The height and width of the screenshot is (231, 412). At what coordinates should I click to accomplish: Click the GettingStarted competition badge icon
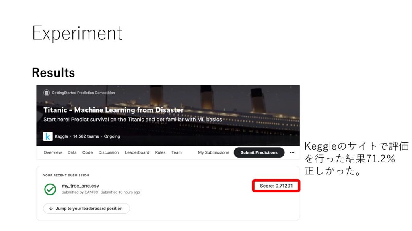pos(47,93)
